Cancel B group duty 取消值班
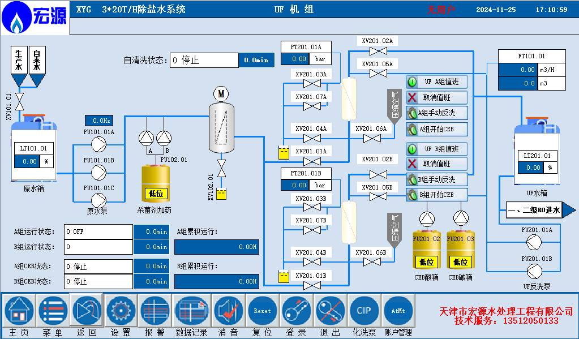579x339 pixels. tap(437, 164)
